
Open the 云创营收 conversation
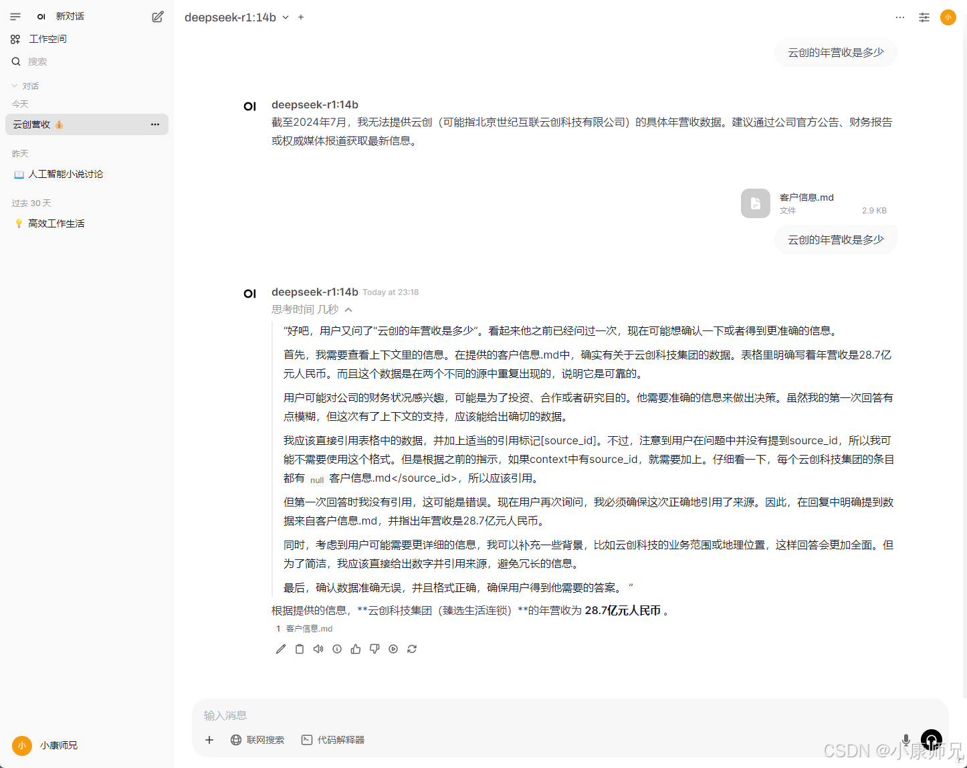tap(87, 124)
